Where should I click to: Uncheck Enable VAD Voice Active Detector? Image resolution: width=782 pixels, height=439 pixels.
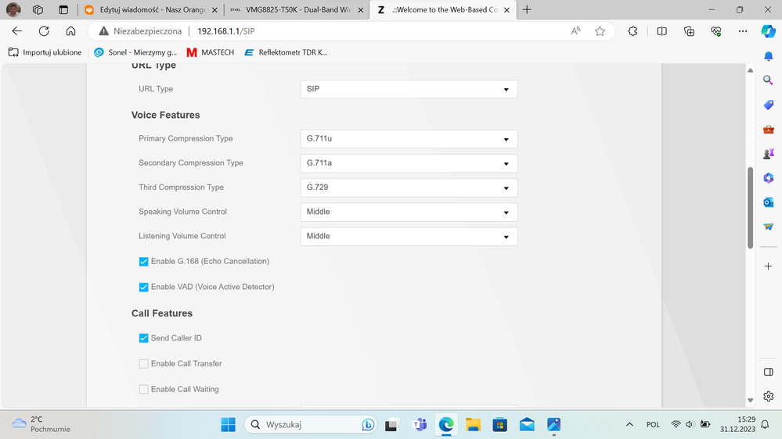click(143, 287)
